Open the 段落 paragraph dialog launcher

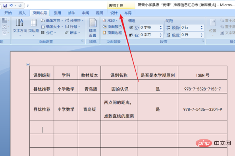[202, 41]
